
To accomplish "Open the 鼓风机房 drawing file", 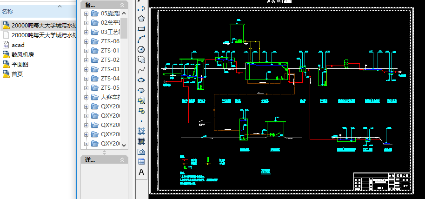I will click(x=22, y=54).
